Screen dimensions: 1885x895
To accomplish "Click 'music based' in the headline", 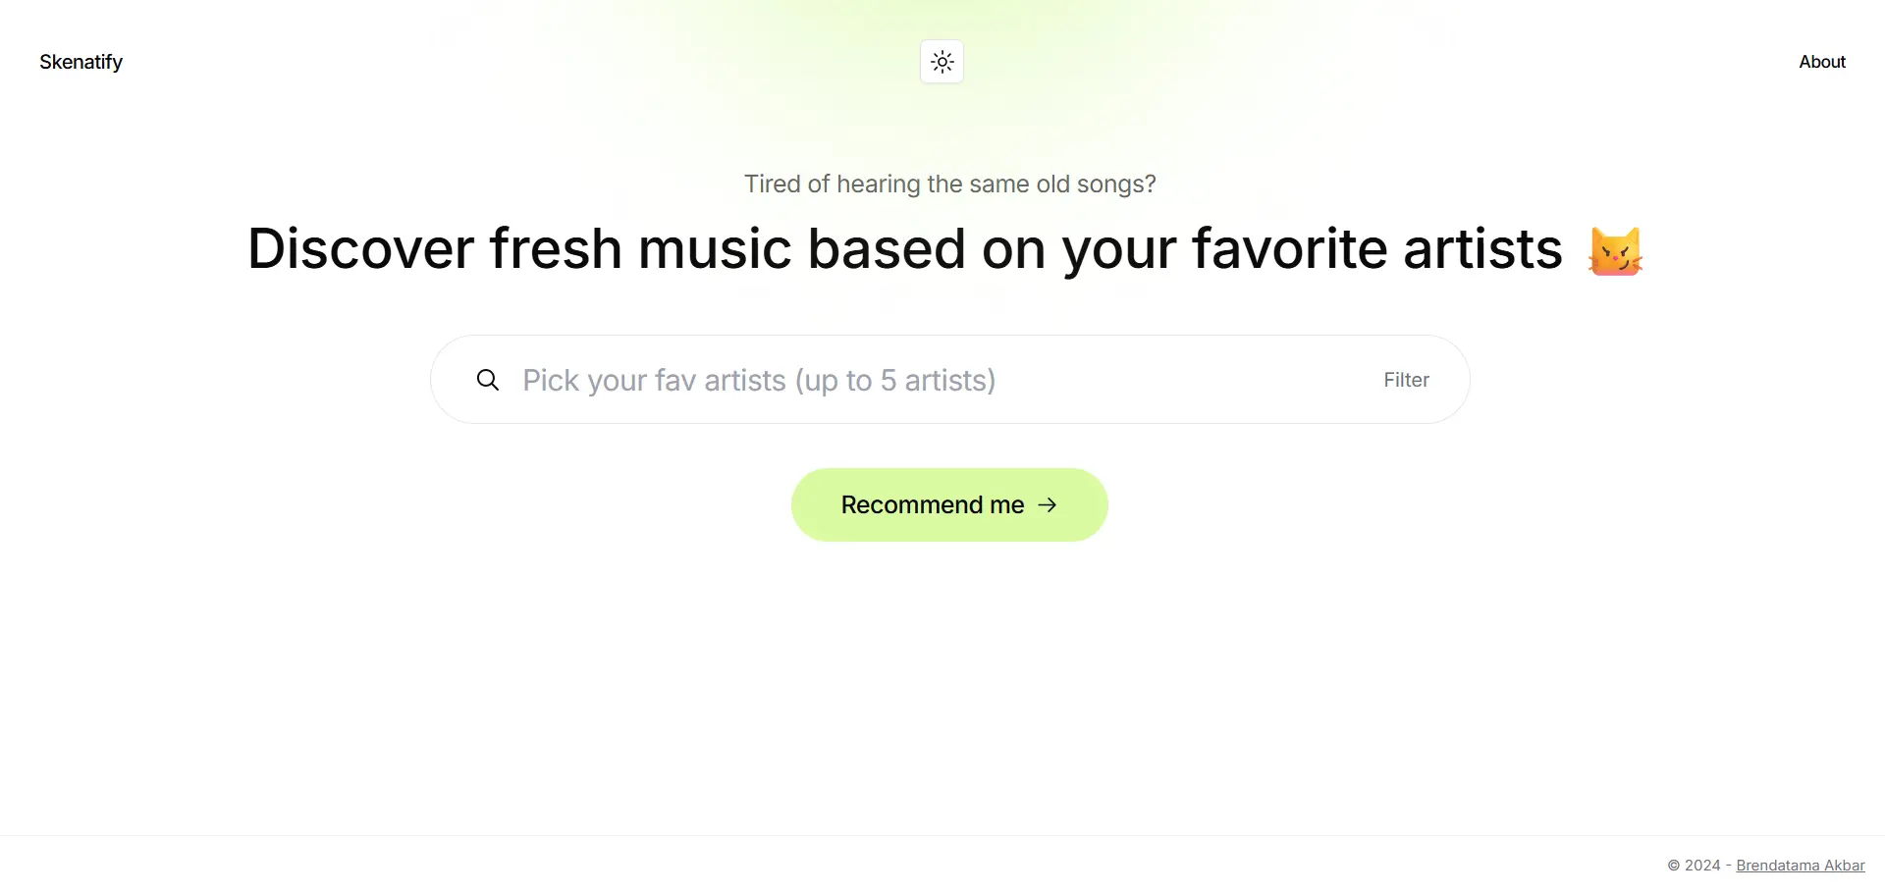I will 802,248.
